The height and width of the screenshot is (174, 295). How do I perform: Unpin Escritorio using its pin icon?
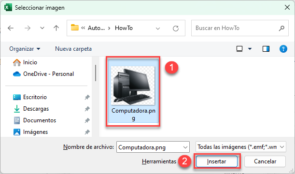[x=87, y=97]
